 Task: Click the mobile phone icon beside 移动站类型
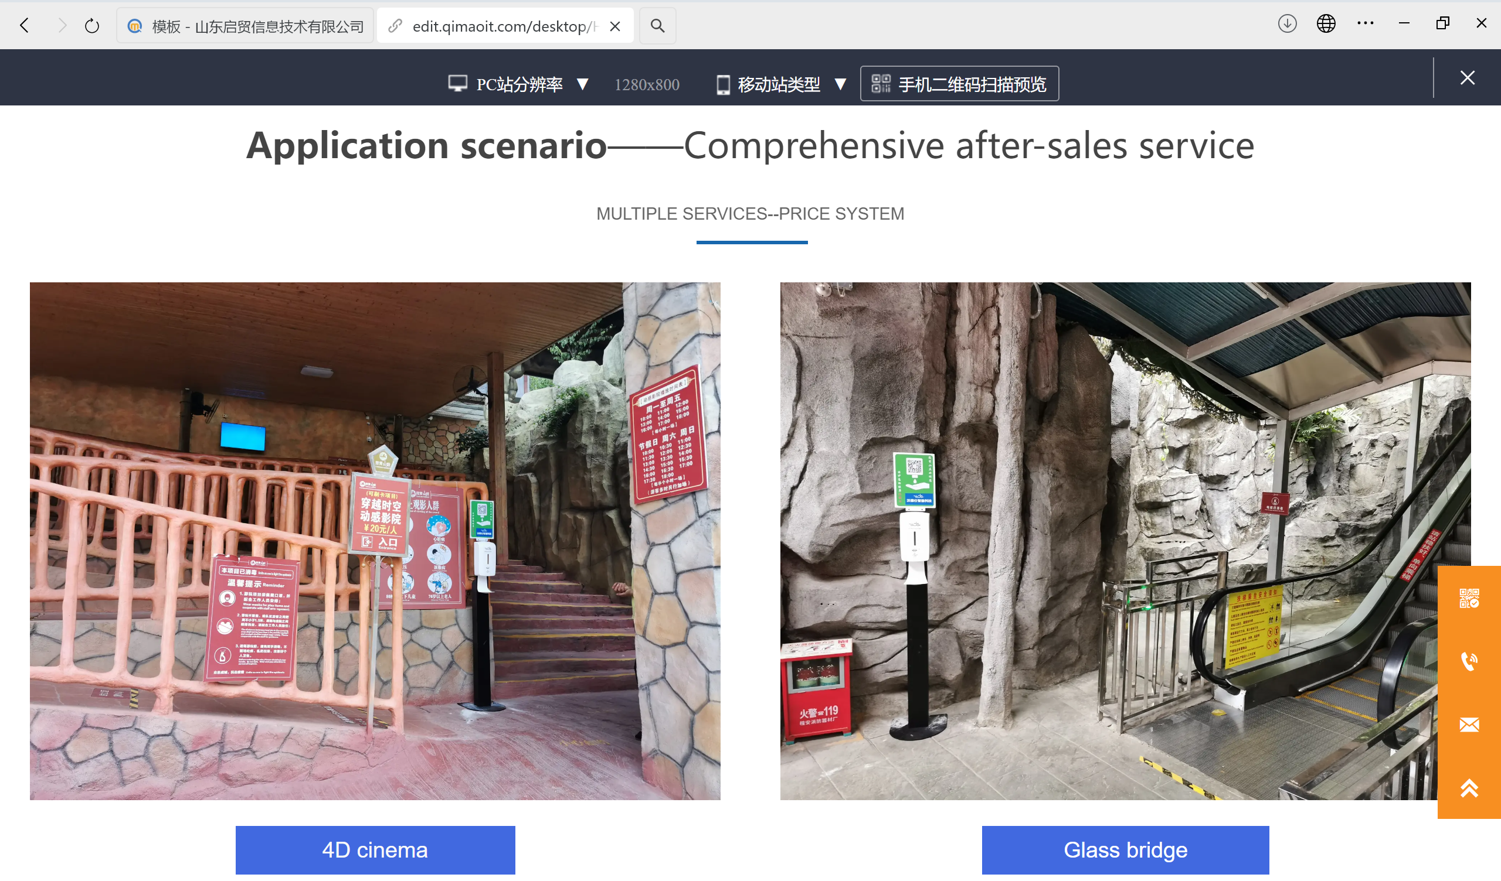(723, 84)
